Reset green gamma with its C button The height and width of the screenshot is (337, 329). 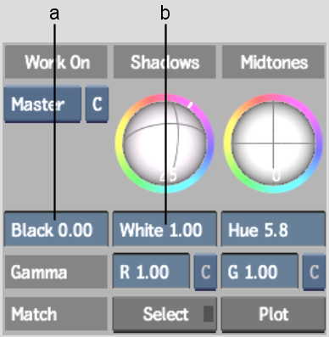(314, 272)
